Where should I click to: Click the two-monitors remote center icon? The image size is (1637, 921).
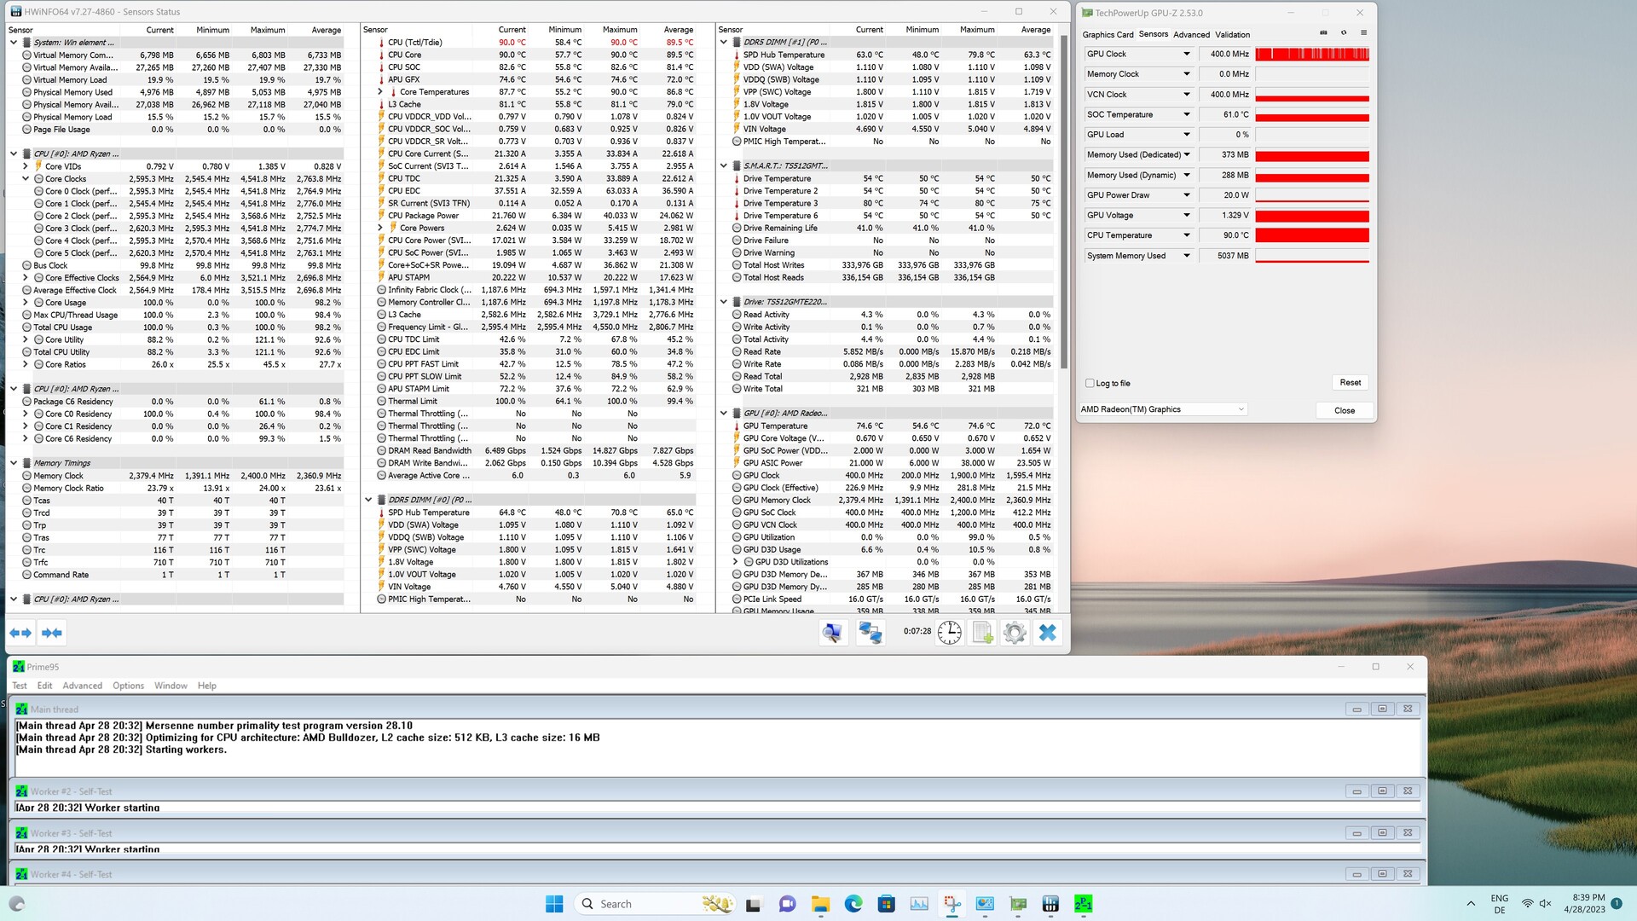[870, 633]
